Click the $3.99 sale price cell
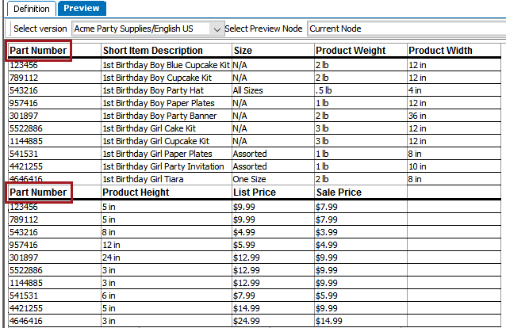The height and width of the screenshot is (328, 506). point(361,232)
